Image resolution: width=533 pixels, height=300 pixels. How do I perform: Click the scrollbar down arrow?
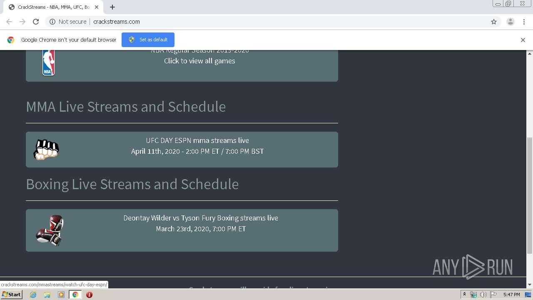pos(530,285)
